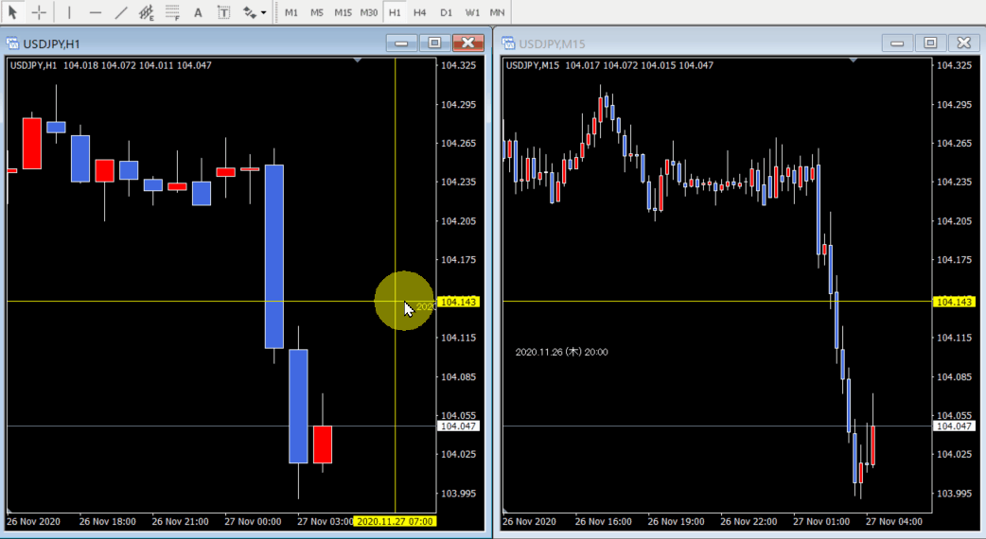Image resolution: width=986 pixels, height=539 pixels.
Task: Click the last red candle in H1 chart
Action: pos(323,444)
